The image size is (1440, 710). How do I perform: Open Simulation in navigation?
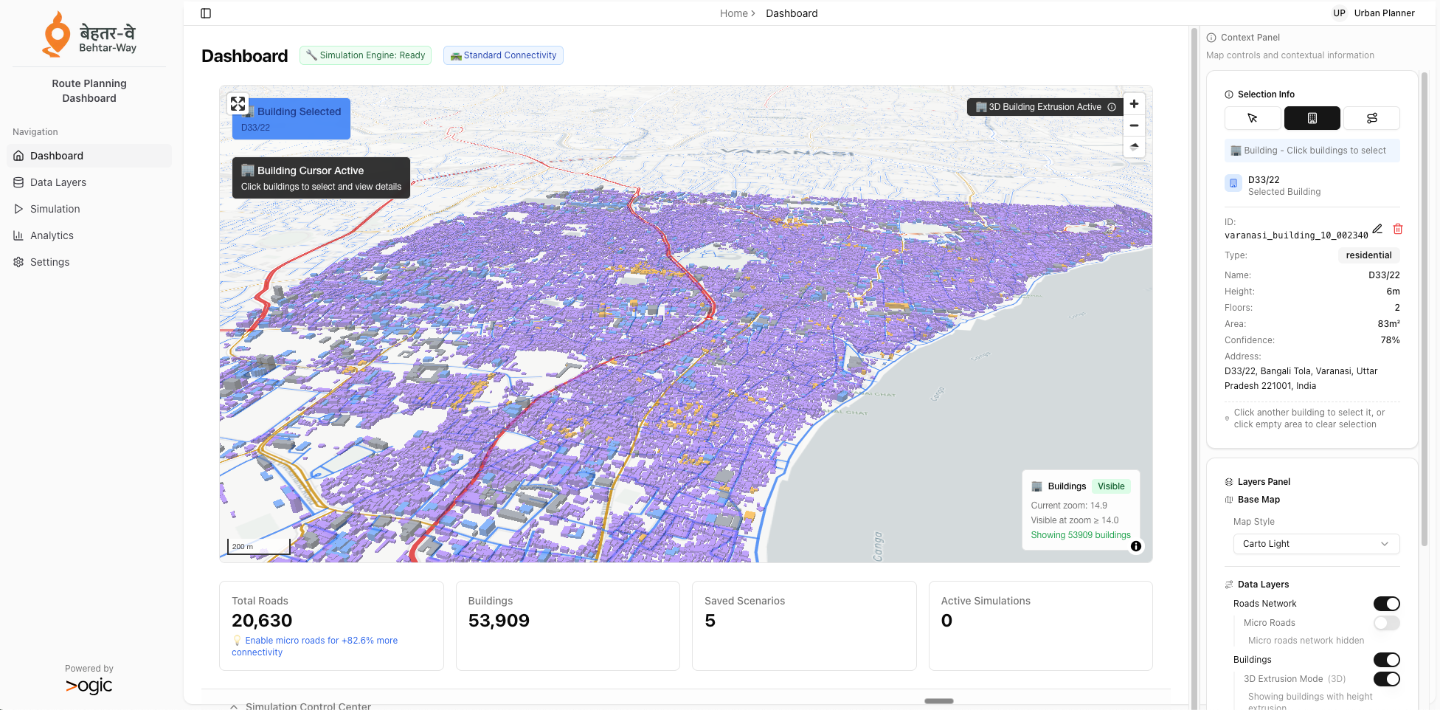click(x=89, y=209)
